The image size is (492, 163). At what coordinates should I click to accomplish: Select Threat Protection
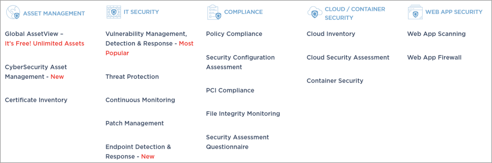pyautogui.click(x=132, y=77)
